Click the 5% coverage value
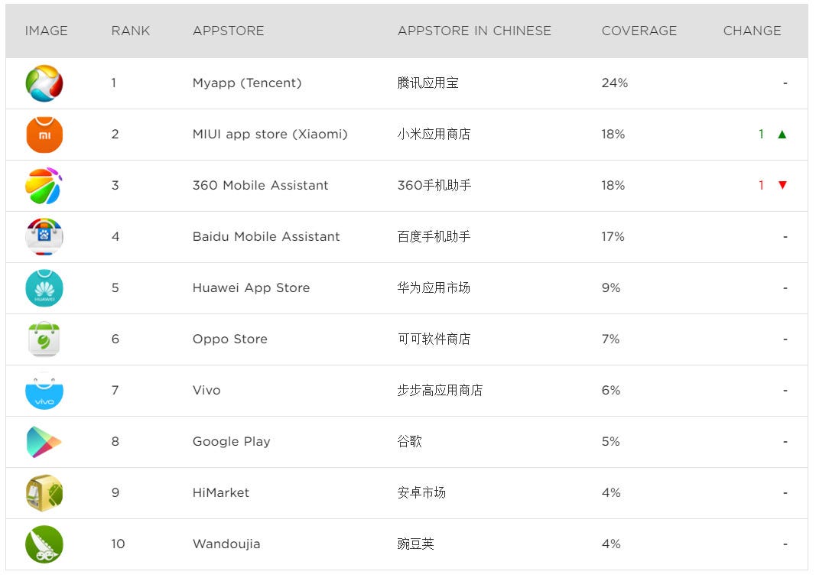The height and width of the screenshot is (578, 816). click(x=610, y=442)
